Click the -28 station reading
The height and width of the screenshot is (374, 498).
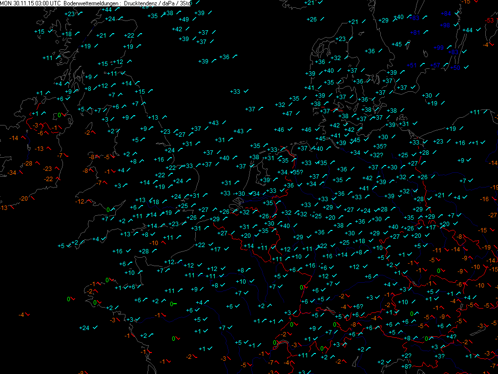tap(28, 164)
